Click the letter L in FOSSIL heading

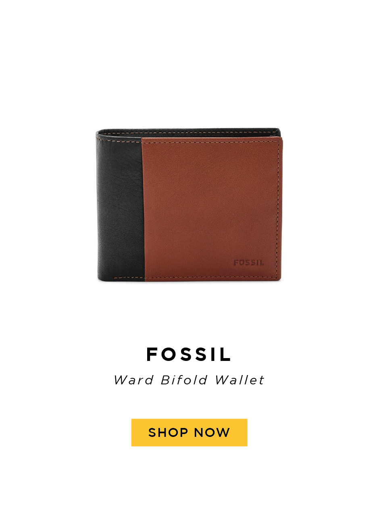226,354
